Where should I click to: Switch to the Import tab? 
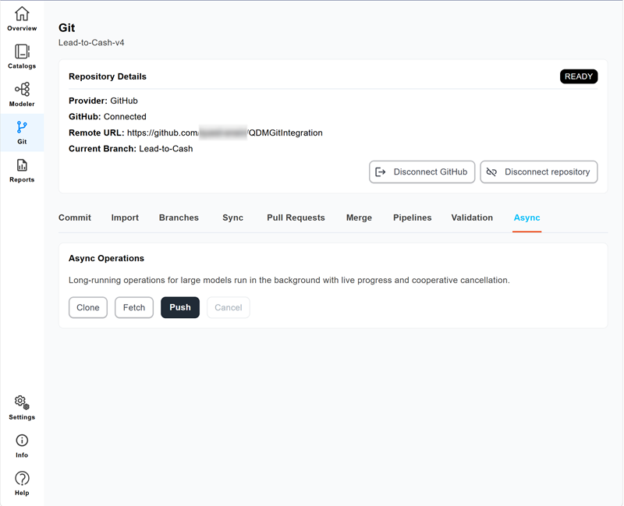pos(125,218)
